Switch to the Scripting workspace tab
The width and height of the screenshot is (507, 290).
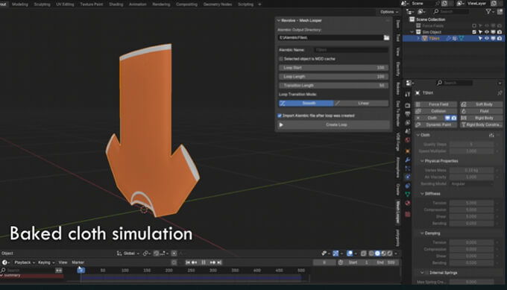[246, 4]
